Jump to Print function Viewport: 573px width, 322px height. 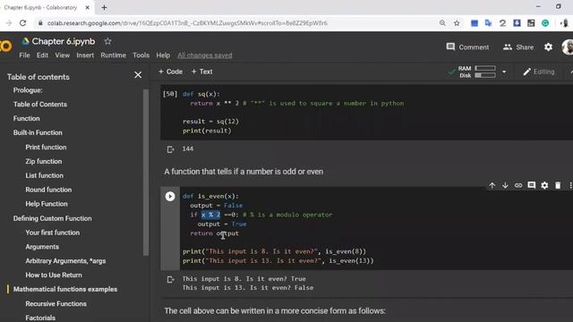pyautogui.click(x=46, y=147)
